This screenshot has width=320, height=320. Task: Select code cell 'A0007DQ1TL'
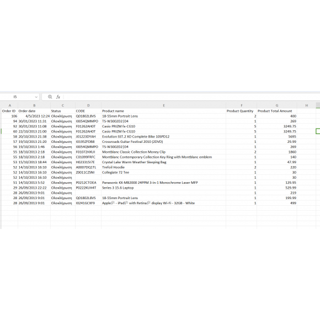click(x=88, y=167)
